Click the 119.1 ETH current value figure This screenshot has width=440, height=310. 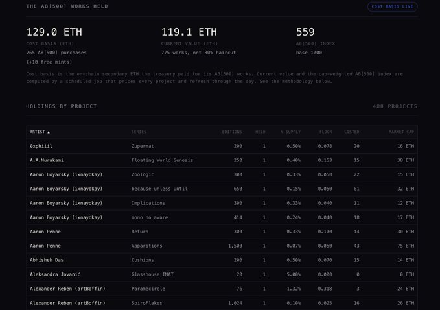[x=189, y=32]
